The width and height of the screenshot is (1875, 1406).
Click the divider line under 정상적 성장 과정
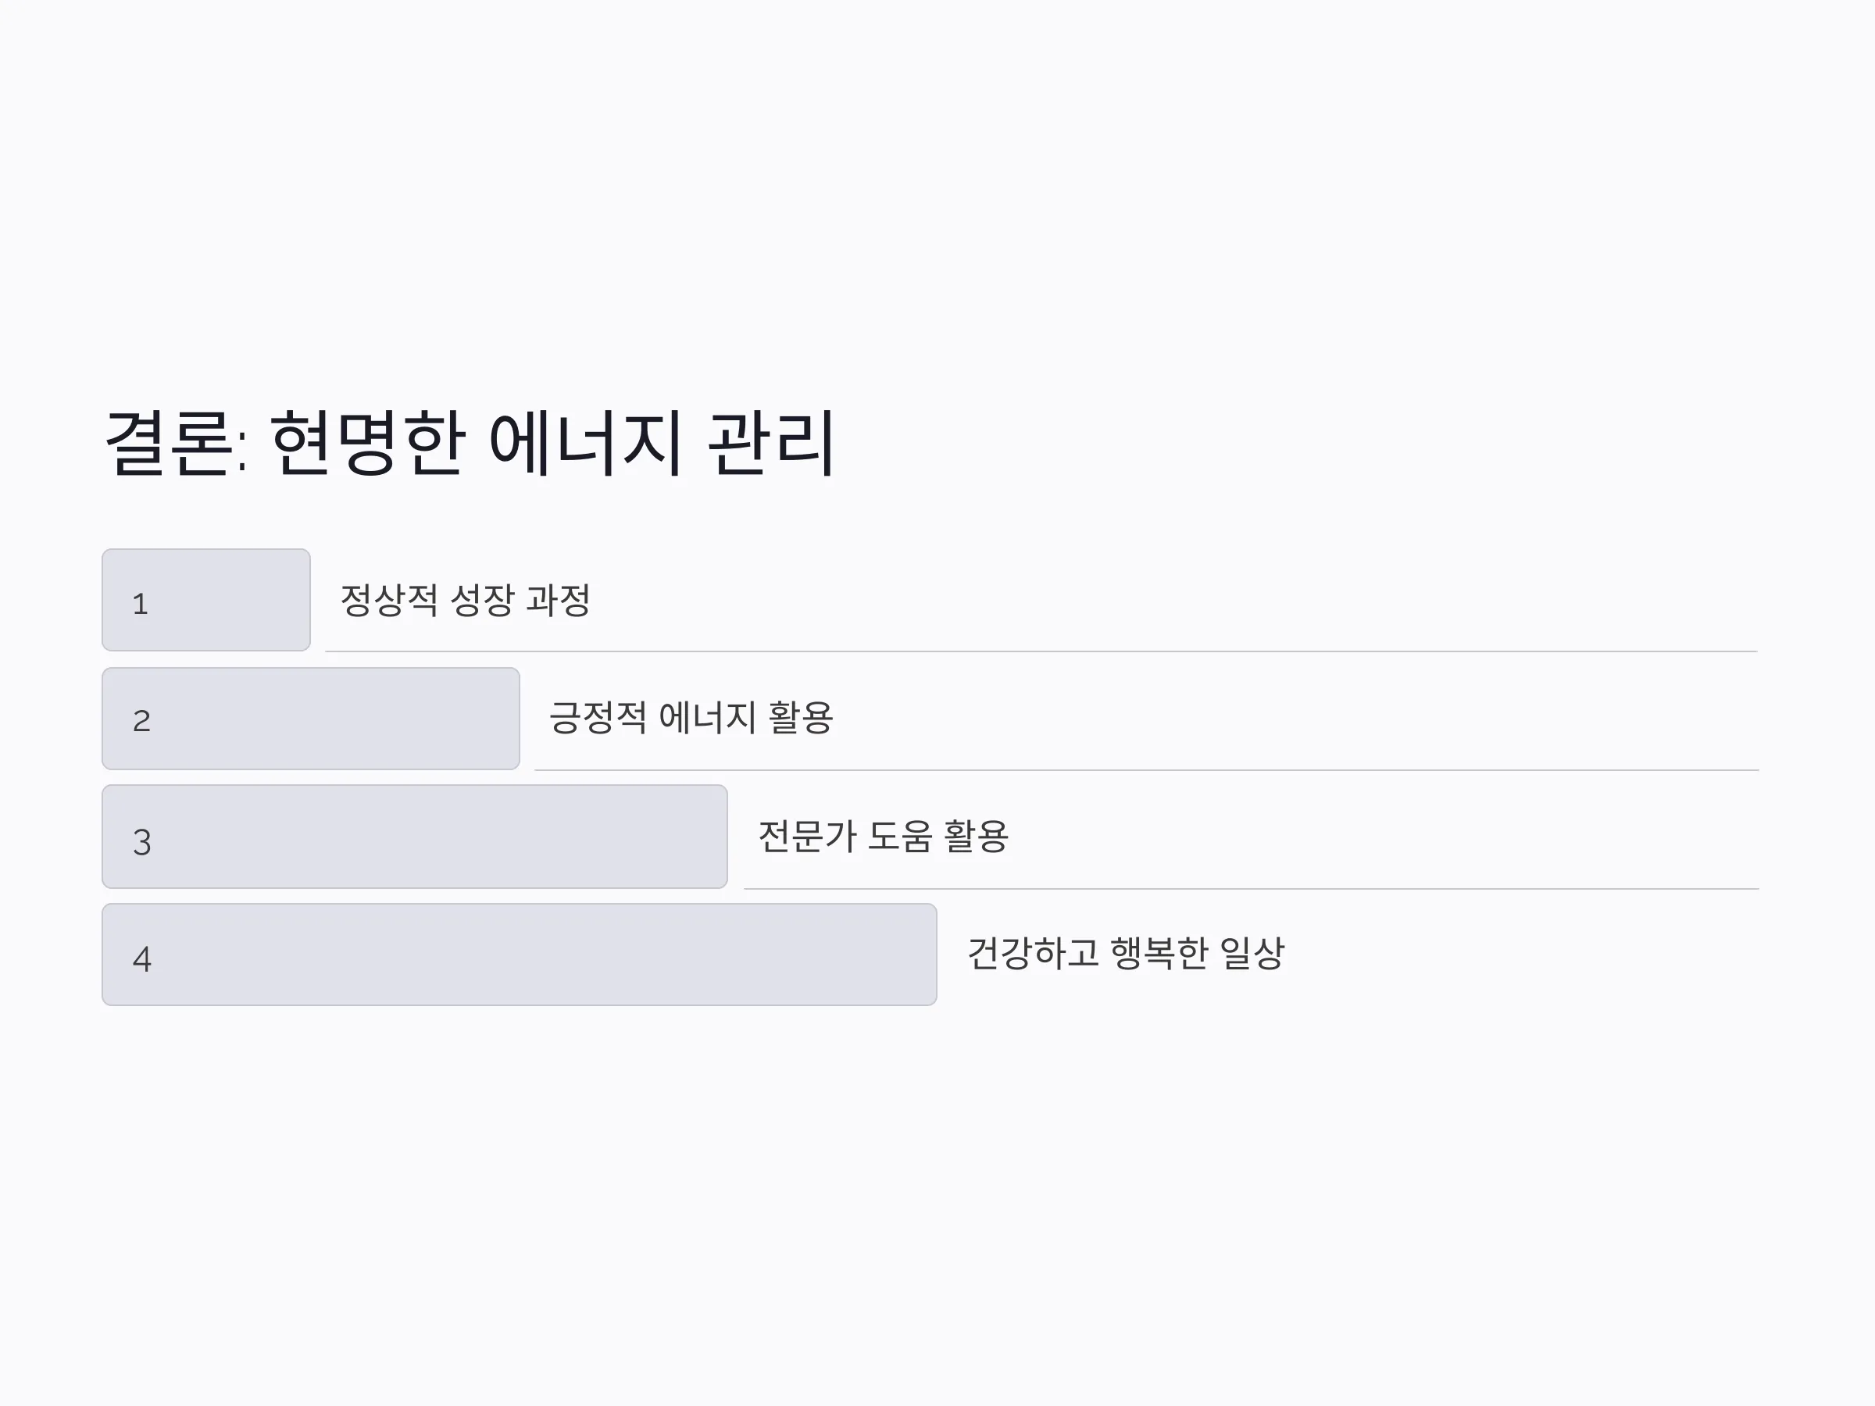1041,651
